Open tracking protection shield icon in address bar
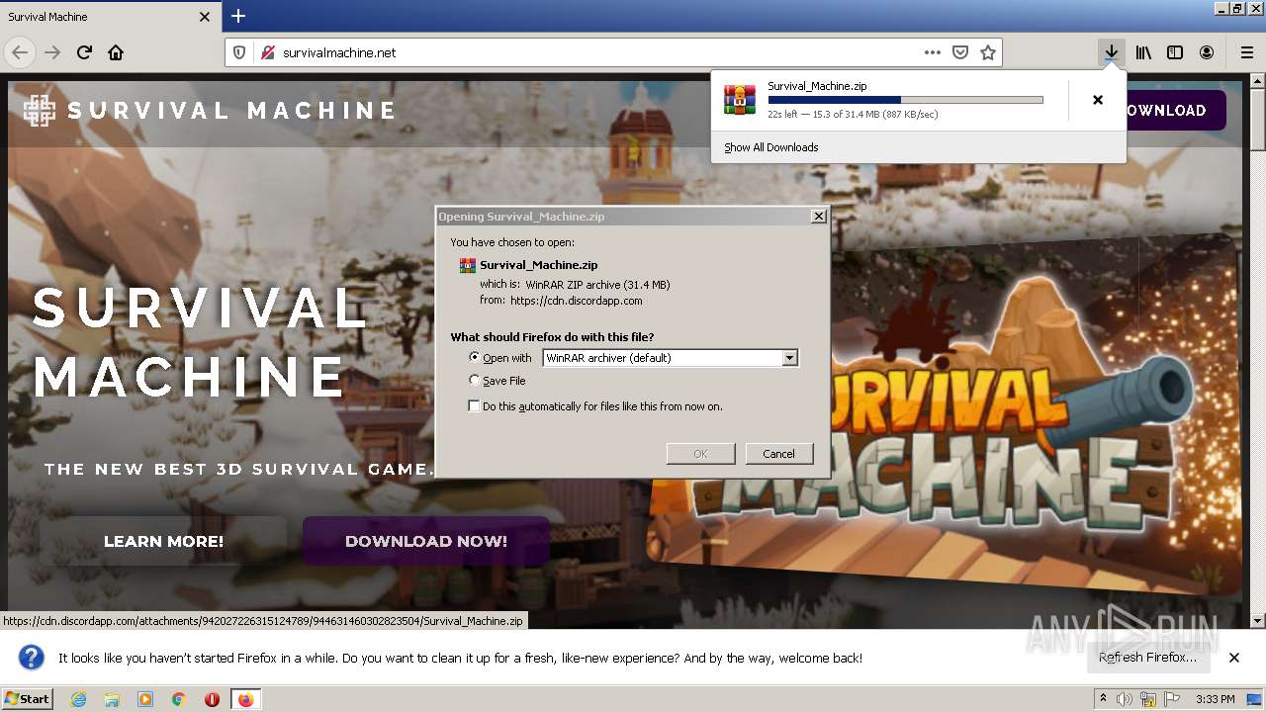1266x712 pixels. (x=239, y=52)
